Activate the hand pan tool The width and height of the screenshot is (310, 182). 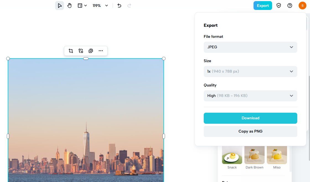[x=69, y=6]
